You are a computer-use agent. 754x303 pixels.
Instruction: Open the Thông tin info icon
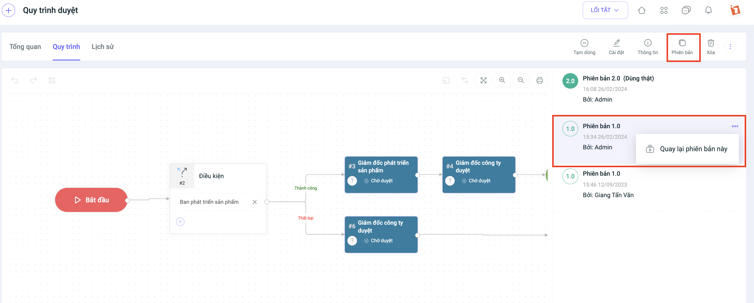coord(647,43)
